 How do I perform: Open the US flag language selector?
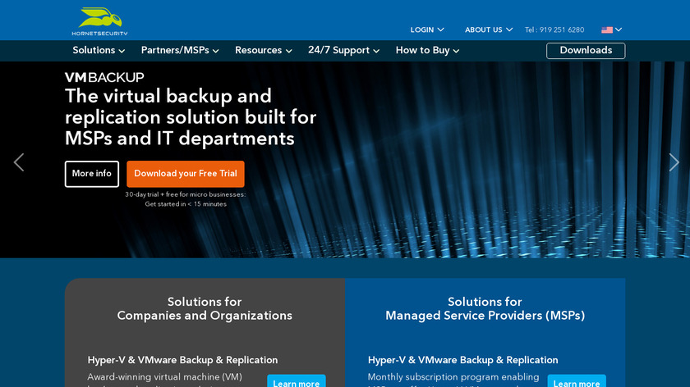coord(612,30)
